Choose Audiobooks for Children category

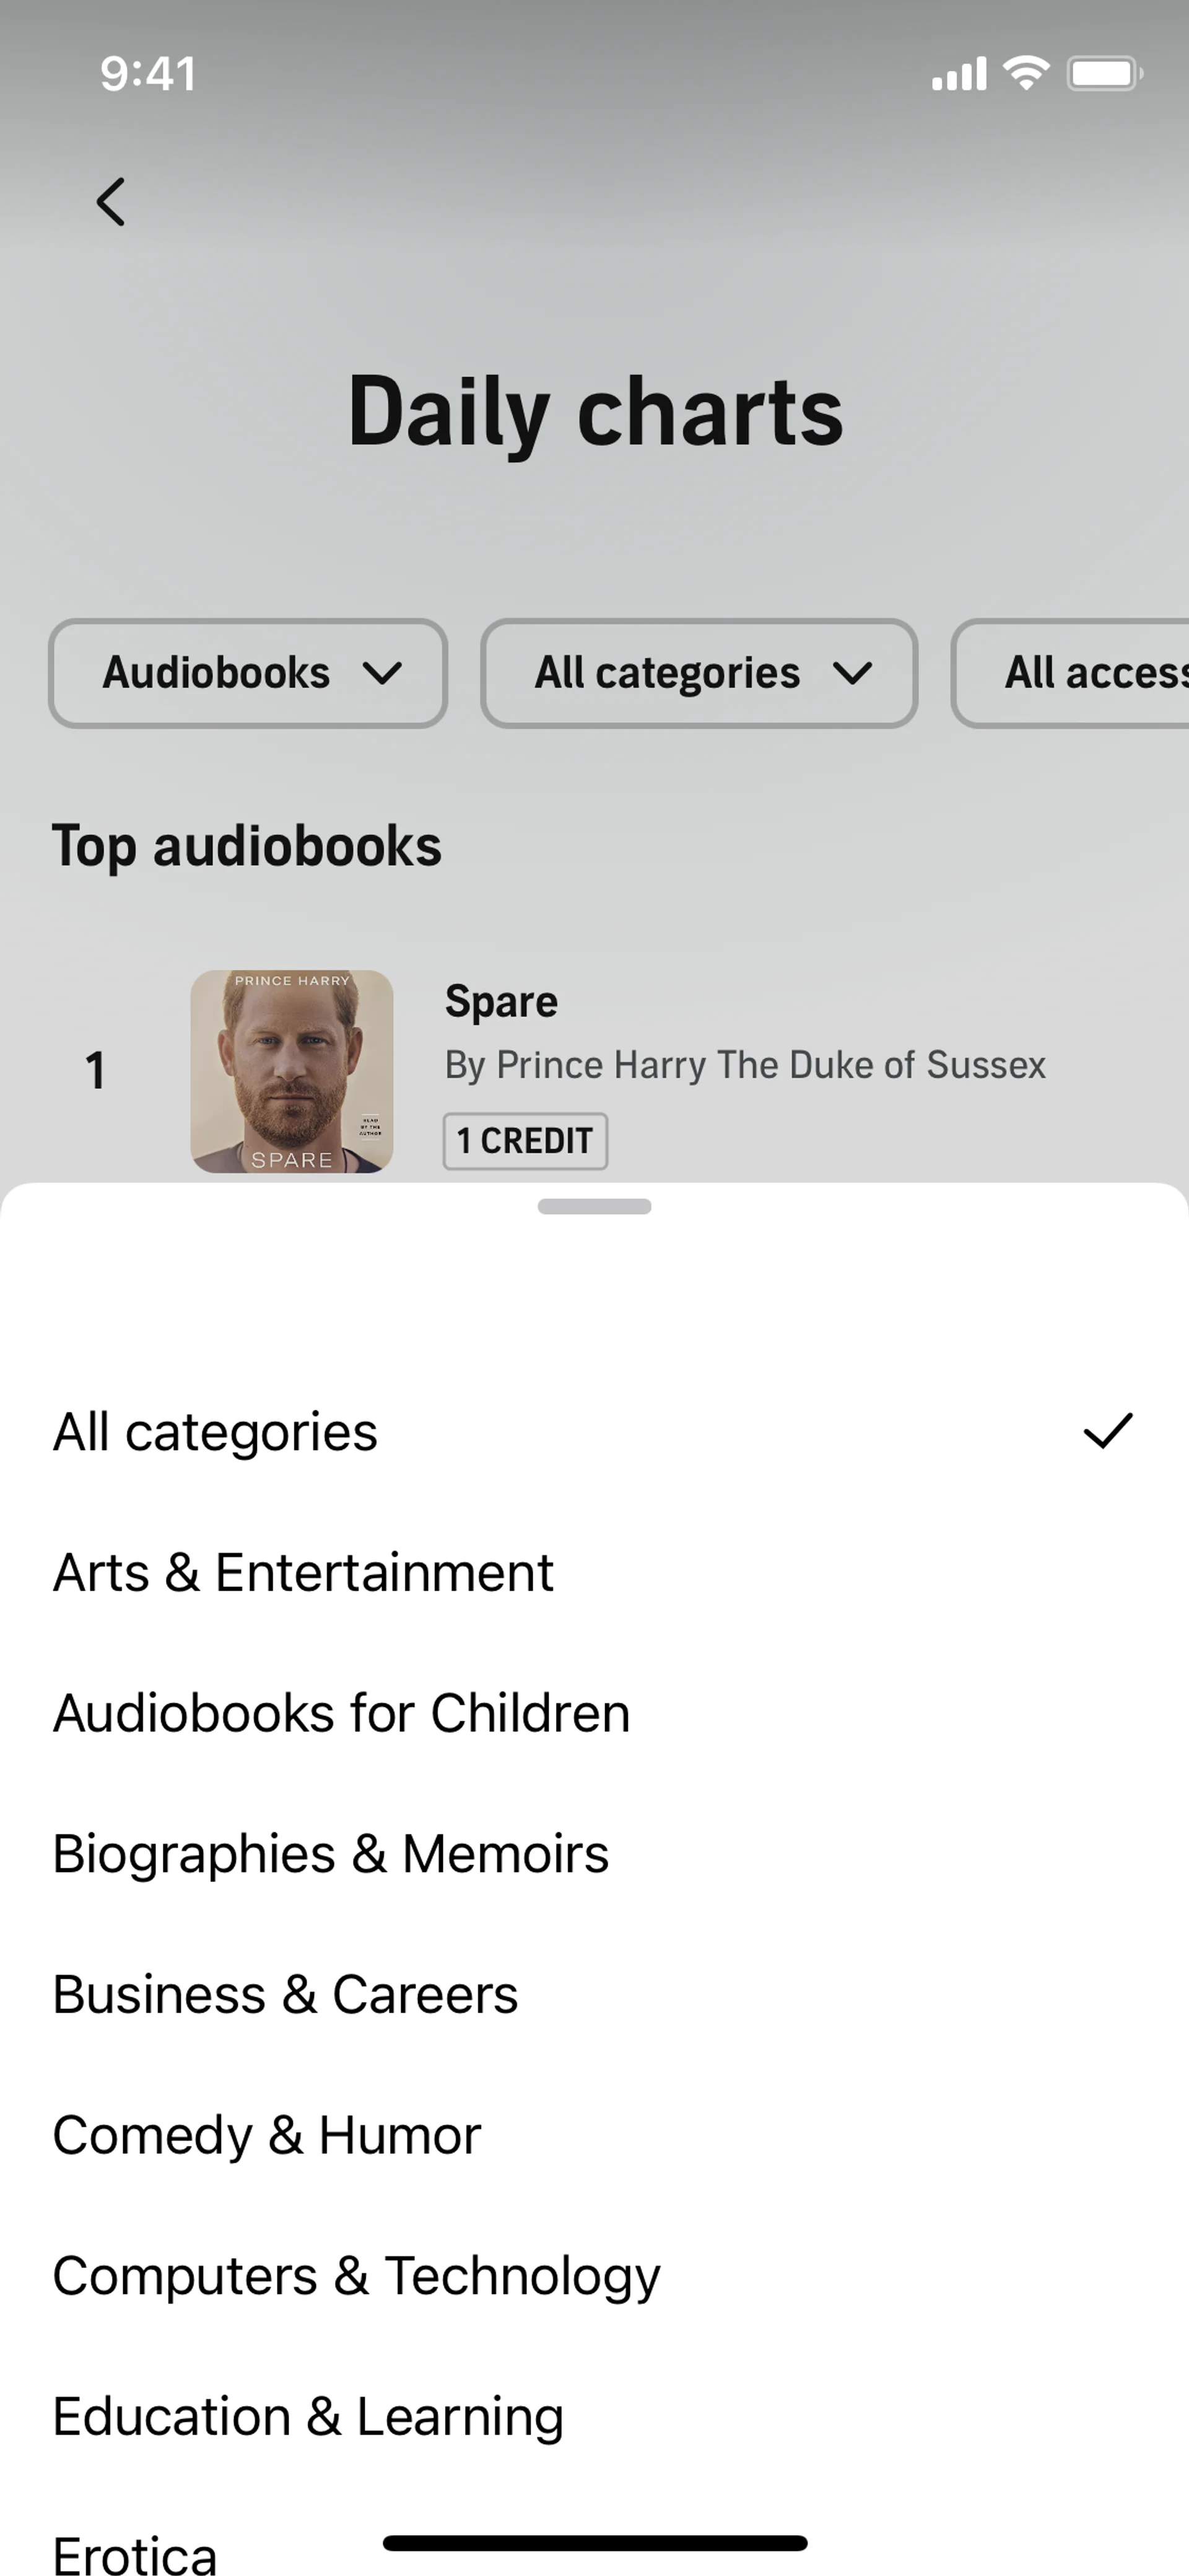coord(342,1713)
